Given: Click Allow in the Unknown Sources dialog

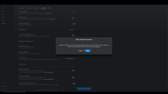Looking at the screenshot, I should click(87, 51).
